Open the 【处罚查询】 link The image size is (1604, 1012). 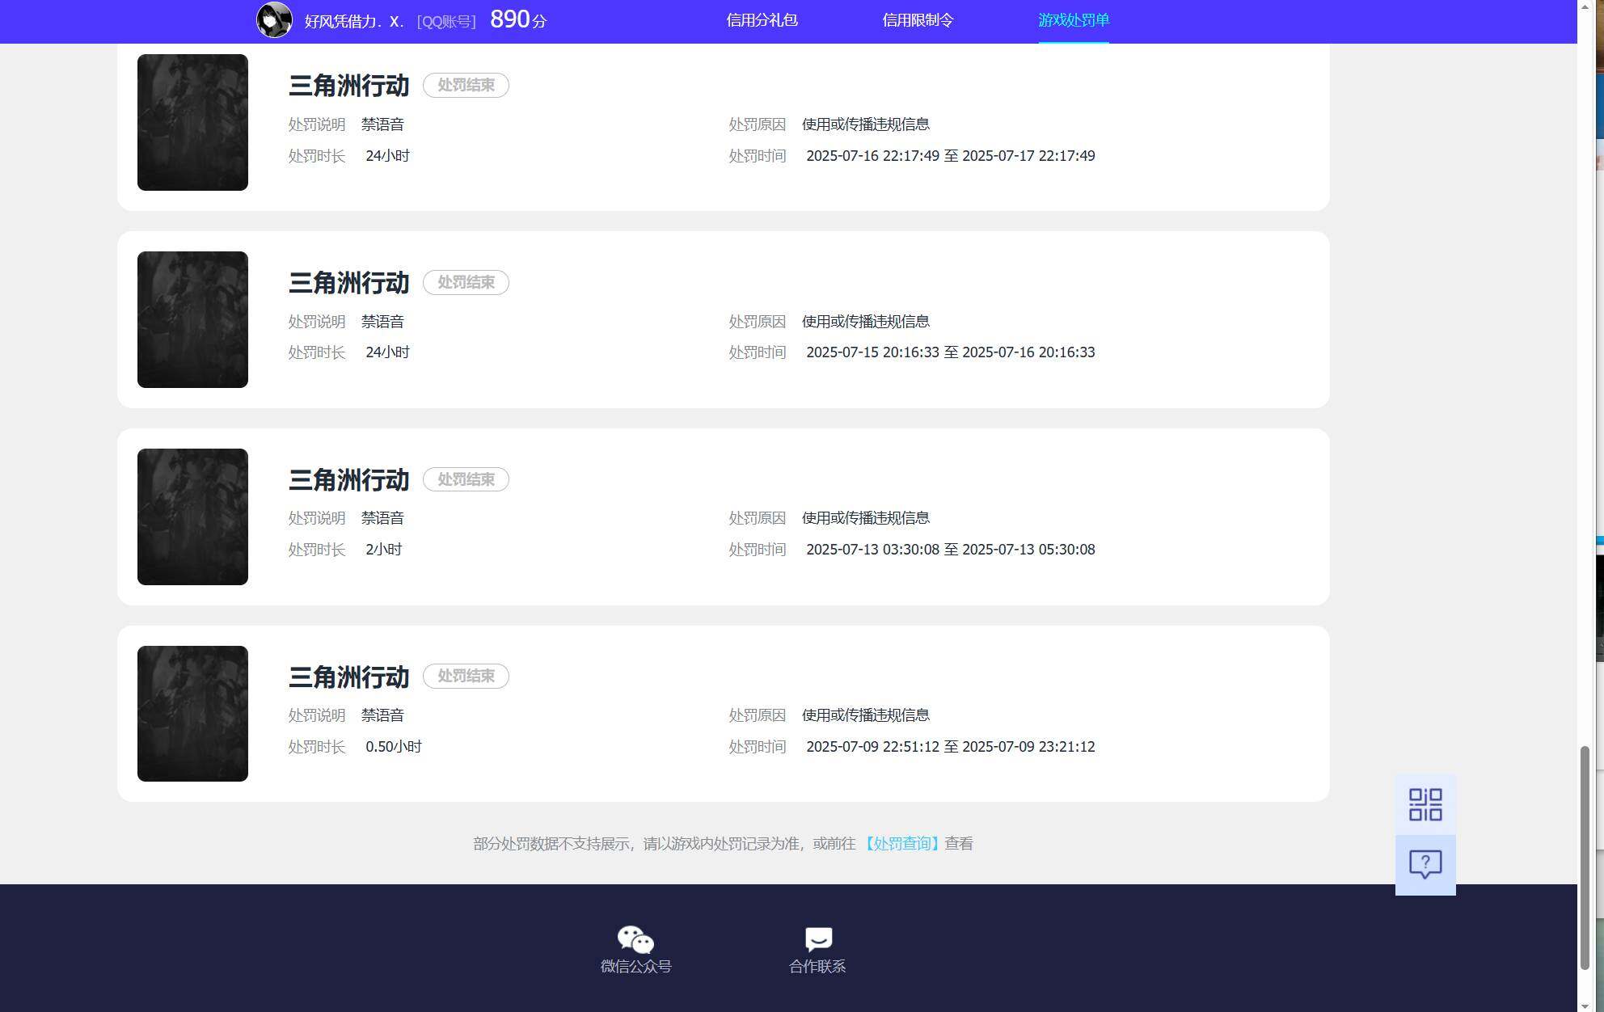click(901, 844)
